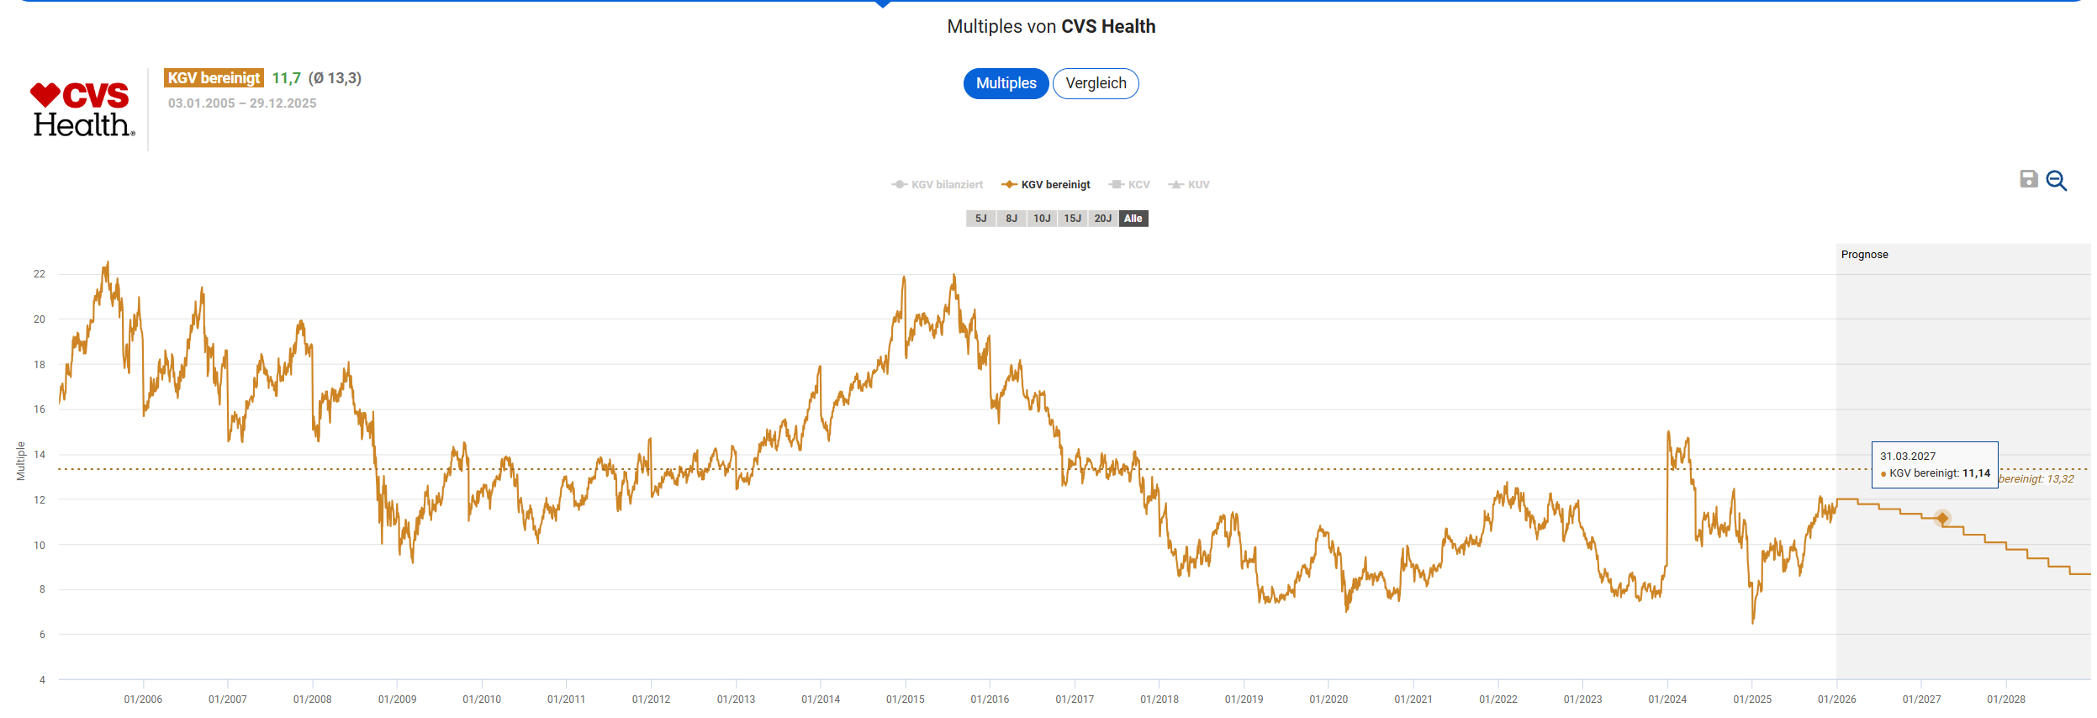This screenshot has height=718, width=2097.
Task: Toggle KGV bilanziert series in legend
Action: 938,185
